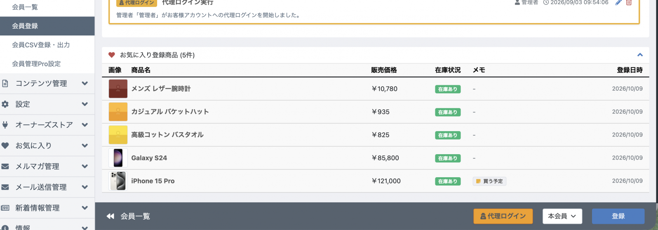
Task: Open the コンテンツ管理 sidebar document icon
Action: pos(5,83)
